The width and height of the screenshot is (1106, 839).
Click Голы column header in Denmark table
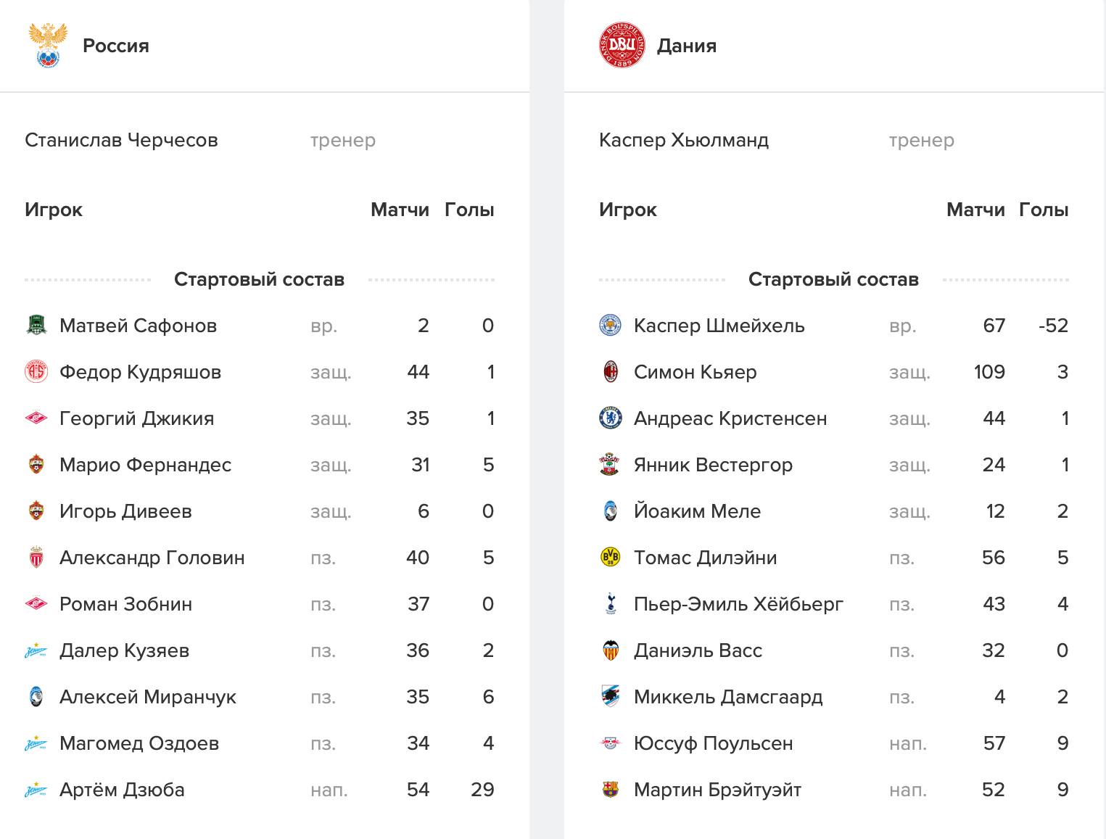pyautogui.click(x=1043, y=210)
